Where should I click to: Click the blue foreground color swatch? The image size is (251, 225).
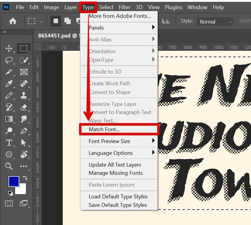click(x=14, y=181)
